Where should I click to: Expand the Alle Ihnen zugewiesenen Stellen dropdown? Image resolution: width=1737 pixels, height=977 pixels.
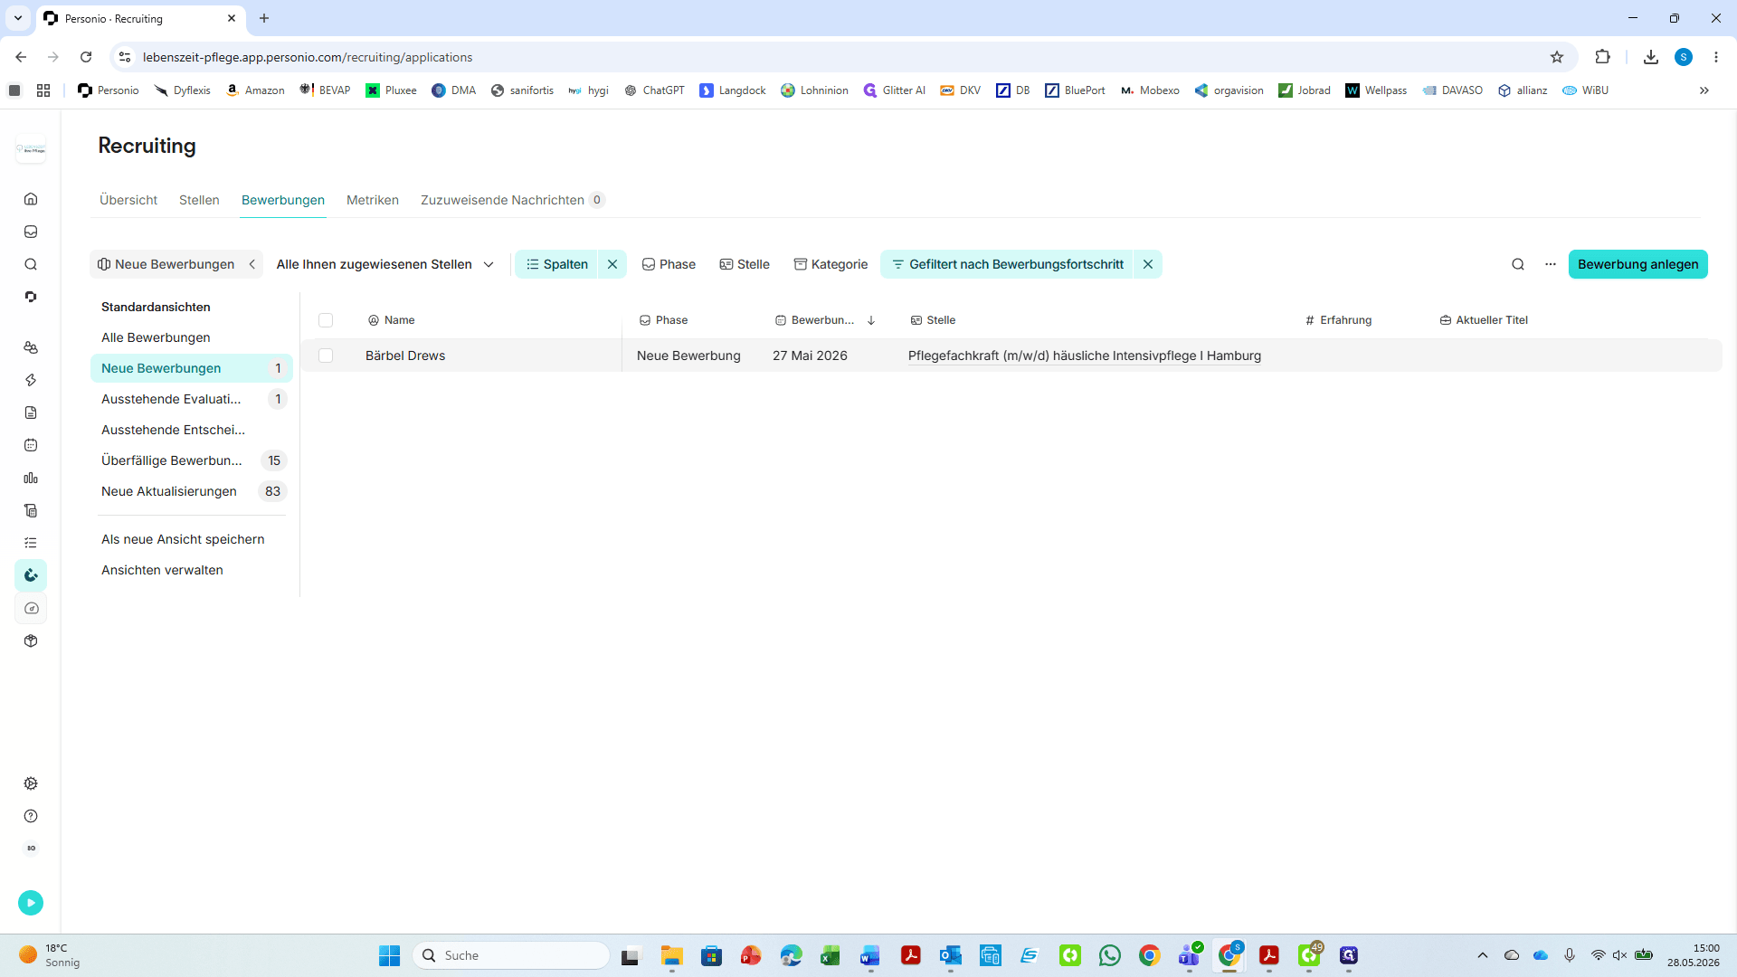(385, 264)
